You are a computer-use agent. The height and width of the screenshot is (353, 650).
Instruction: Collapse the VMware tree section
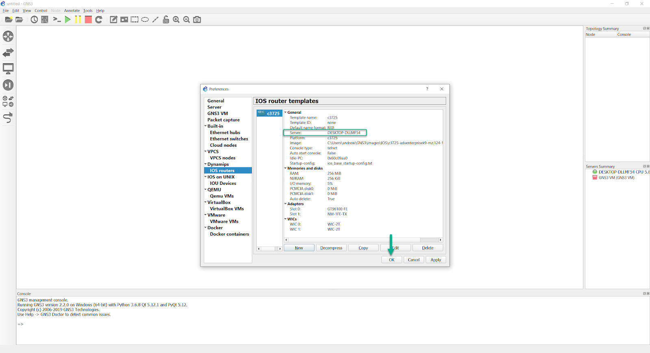tap(206, 215)
